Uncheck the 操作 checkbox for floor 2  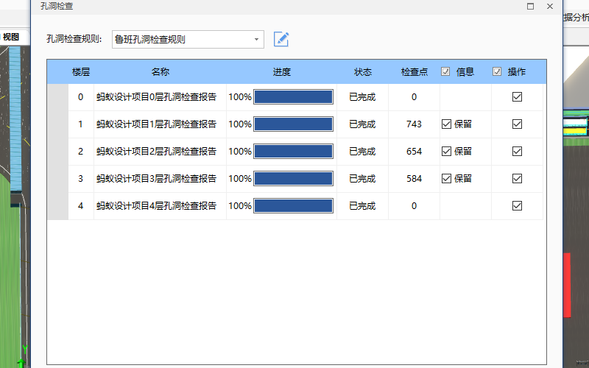coord(517,152)
